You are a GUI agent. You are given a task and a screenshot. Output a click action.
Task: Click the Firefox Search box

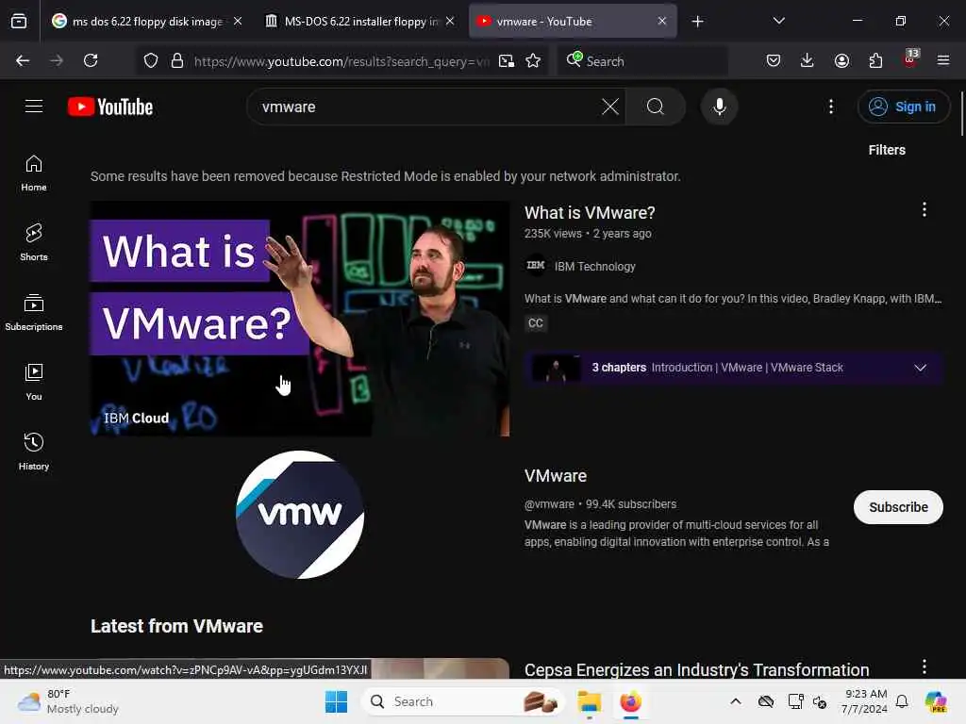pyautogui.click(x=641, y=61)
